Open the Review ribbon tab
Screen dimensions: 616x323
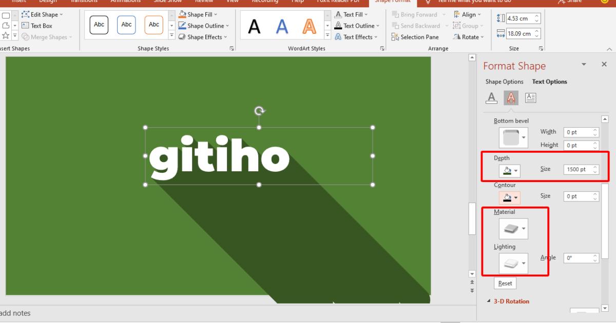click(x=204, y=2)
